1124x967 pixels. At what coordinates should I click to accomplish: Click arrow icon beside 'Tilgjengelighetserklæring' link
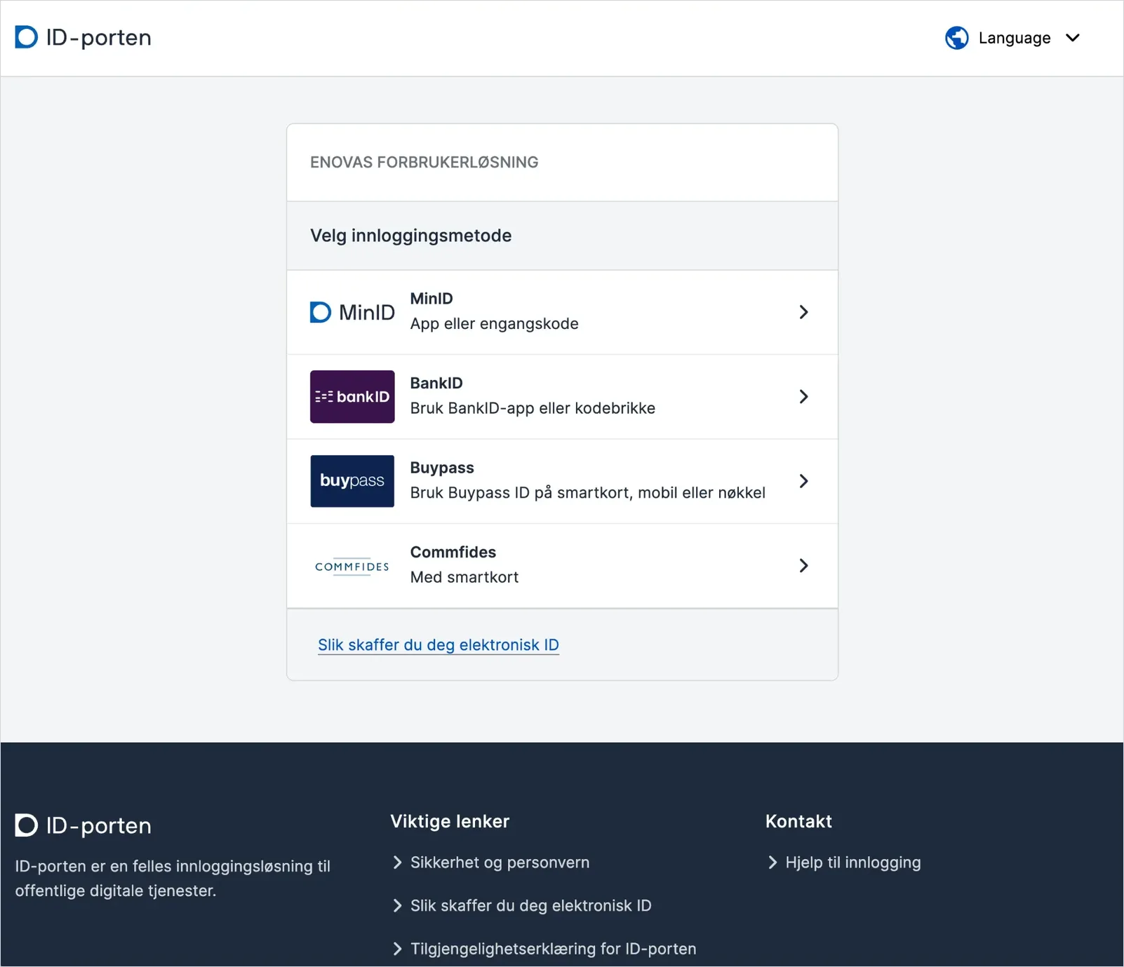pyautogui.click(x=397, y=949)
